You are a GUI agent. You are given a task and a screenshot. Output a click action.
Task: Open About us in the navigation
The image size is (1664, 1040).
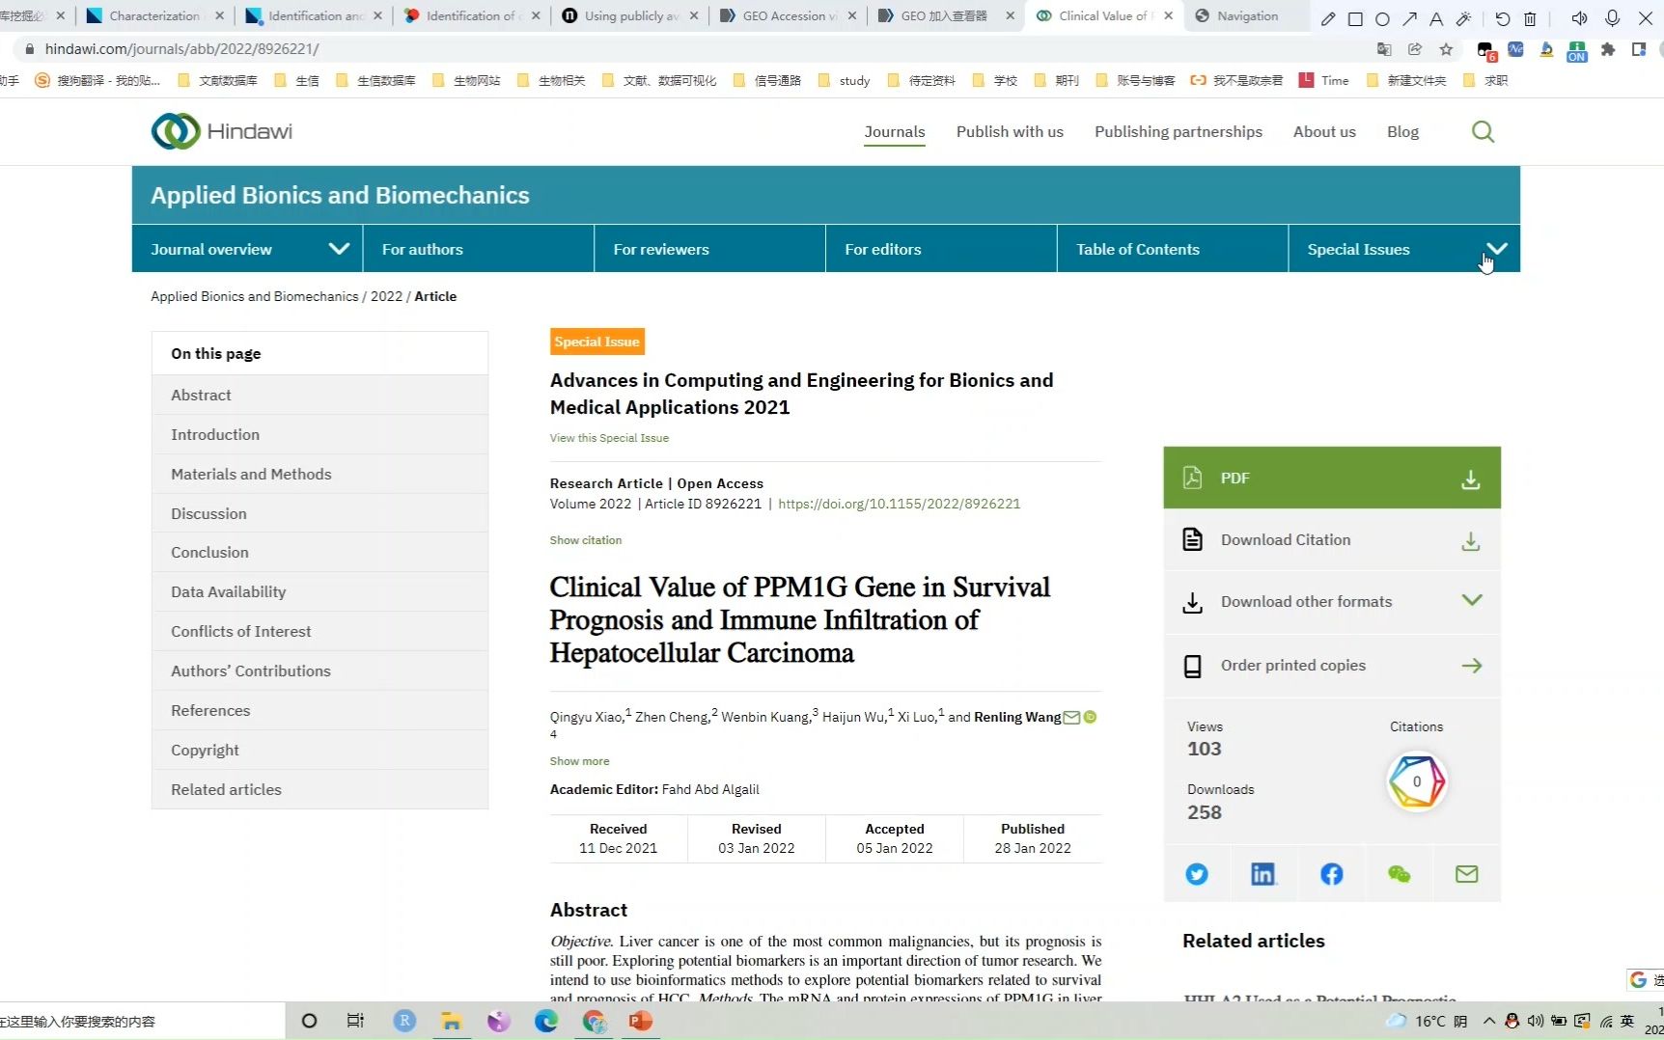pyautogui.click(x=1324, y=132)
